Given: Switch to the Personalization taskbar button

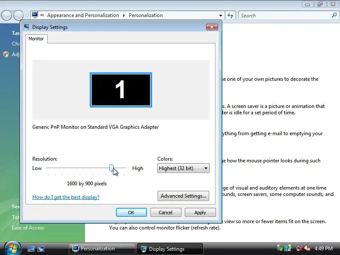Looking at the screenshot, I should pos(102,249).
